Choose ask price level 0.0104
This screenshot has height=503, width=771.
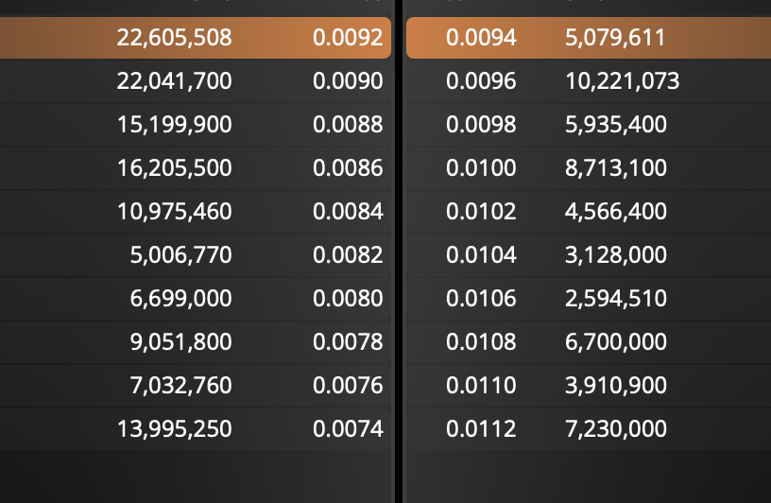[x=481, y=255]
